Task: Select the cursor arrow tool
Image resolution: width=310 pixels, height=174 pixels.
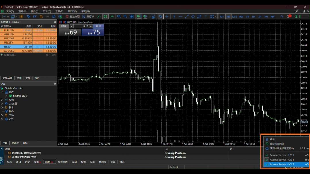Action: pos(160,17)
